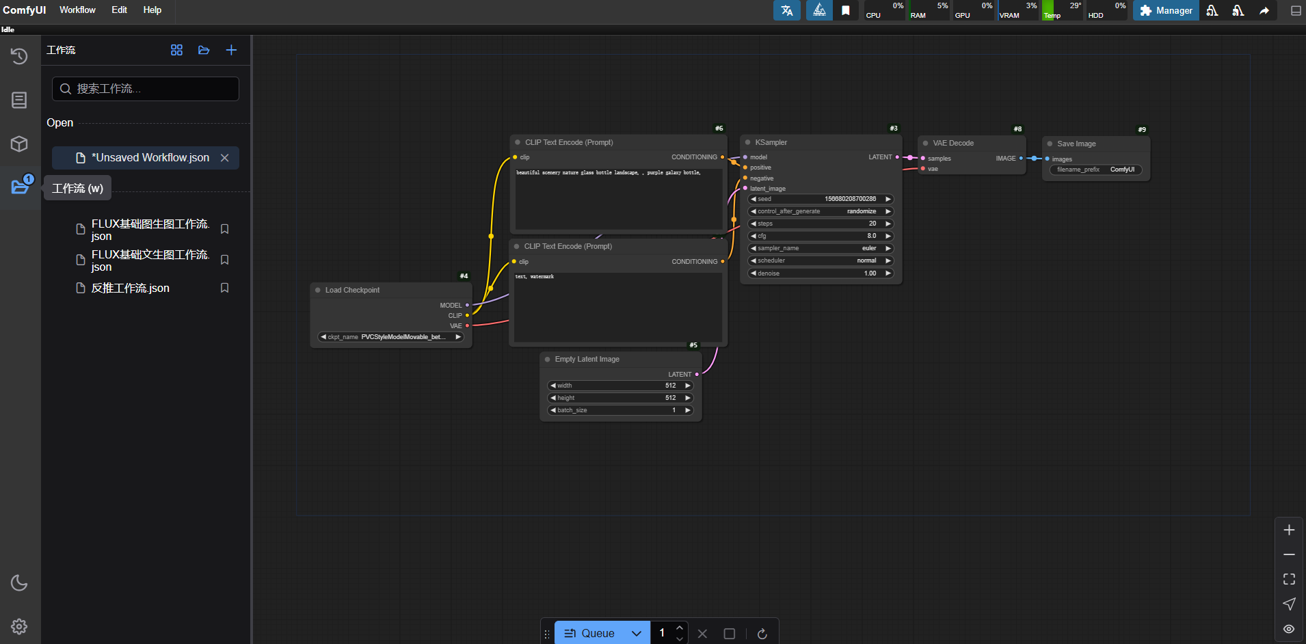Image resolution: width=1306 pixels, height=644 pixels.
Task: Bookmark 反推工作流.json
Action: point(224,288)
